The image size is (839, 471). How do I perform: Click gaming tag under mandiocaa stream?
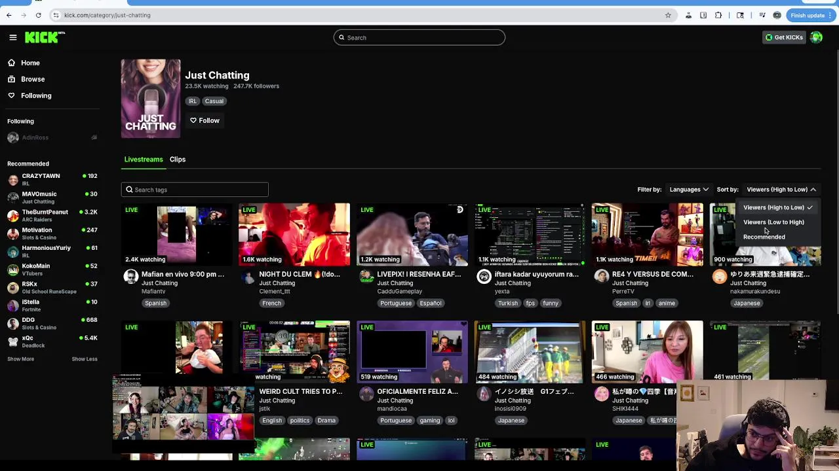coord(430,421)
